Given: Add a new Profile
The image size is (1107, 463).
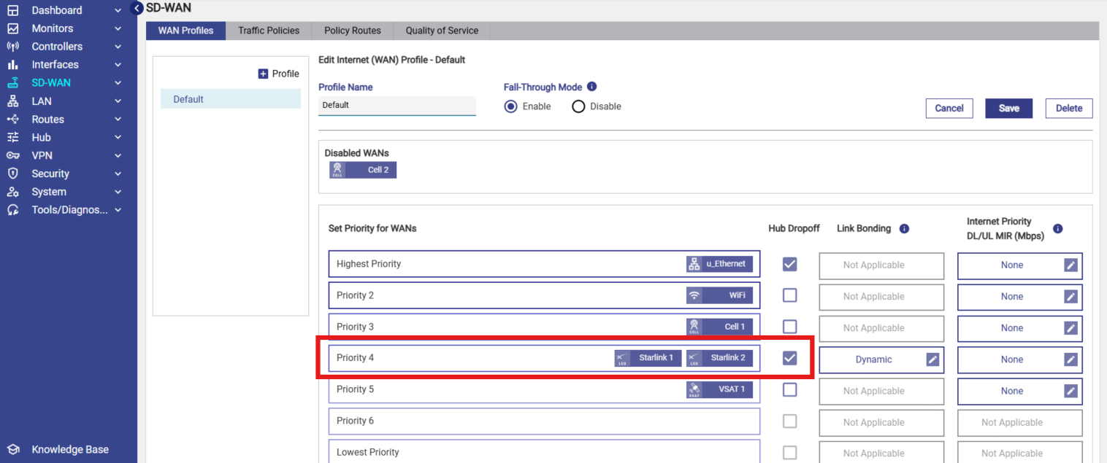Looking at the screenshot, I should click(x=278, y=74).
